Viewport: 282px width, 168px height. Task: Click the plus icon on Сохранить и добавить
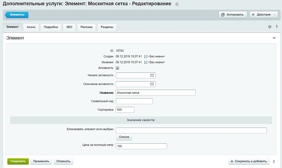click(x=232, y=161)
